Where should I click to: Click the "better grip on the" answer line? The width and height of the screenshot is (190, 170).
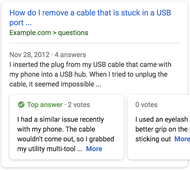click(x=161, y=129)
